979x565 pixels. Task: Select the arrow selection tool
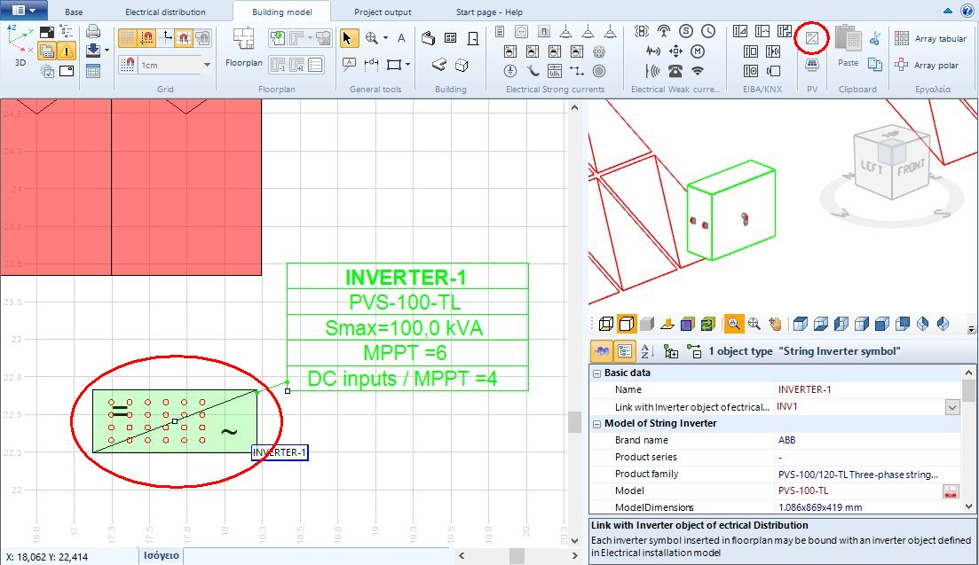(349, 37)
